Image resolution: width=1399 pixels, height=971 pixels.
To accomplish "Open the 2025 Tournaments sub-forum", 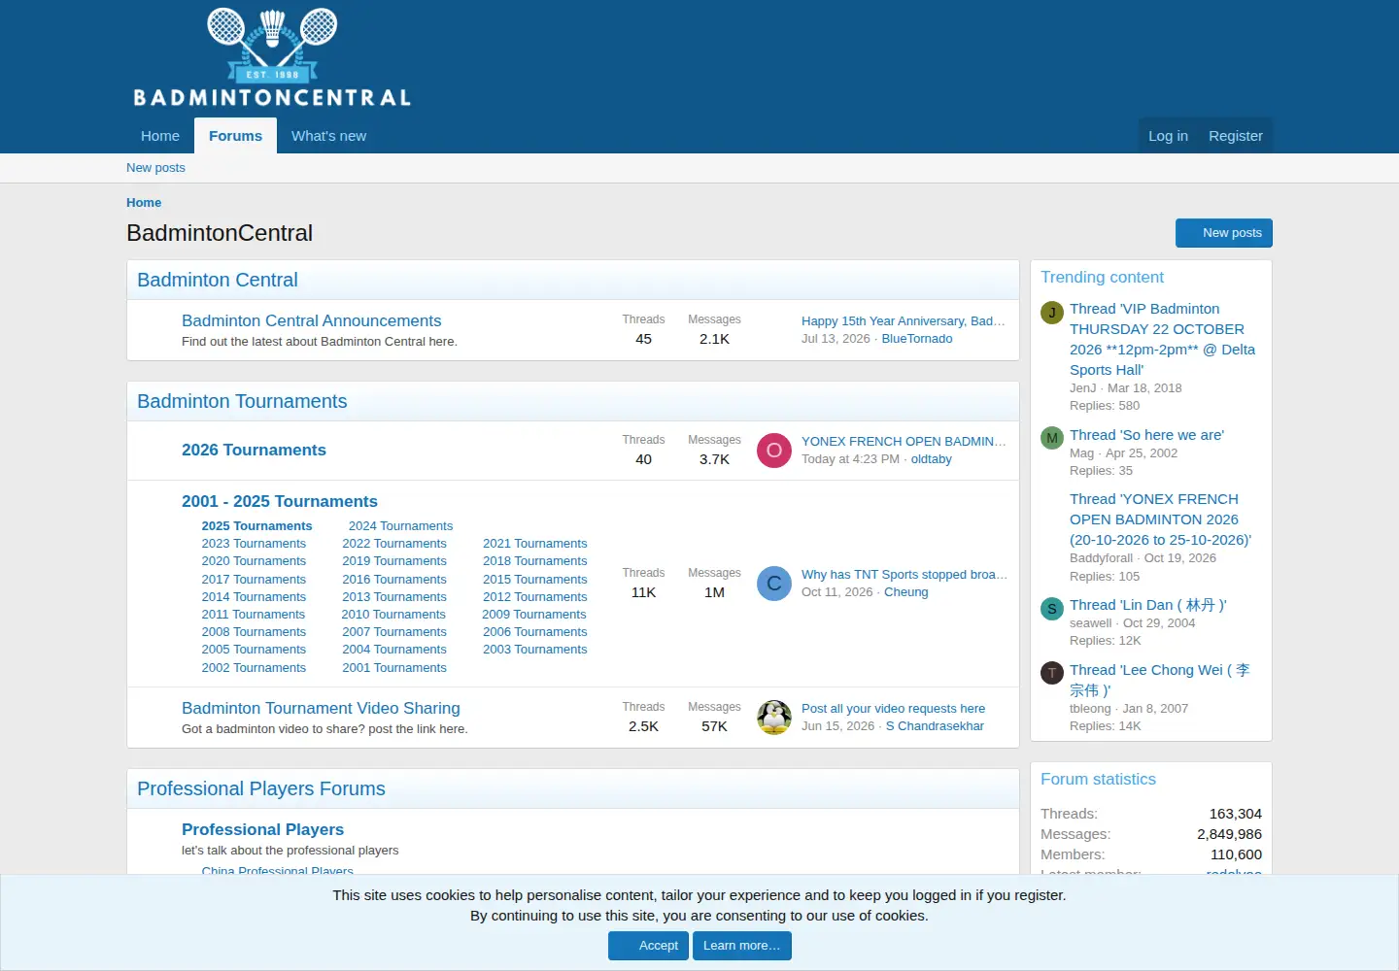I will pyautogui.click(x=256, y=526).
